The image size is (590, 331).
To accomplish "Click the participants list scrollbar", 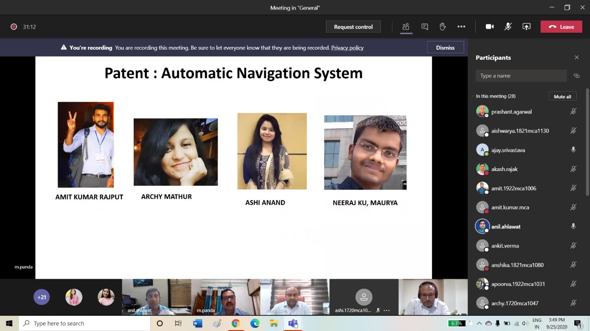I will click(587, 143).
